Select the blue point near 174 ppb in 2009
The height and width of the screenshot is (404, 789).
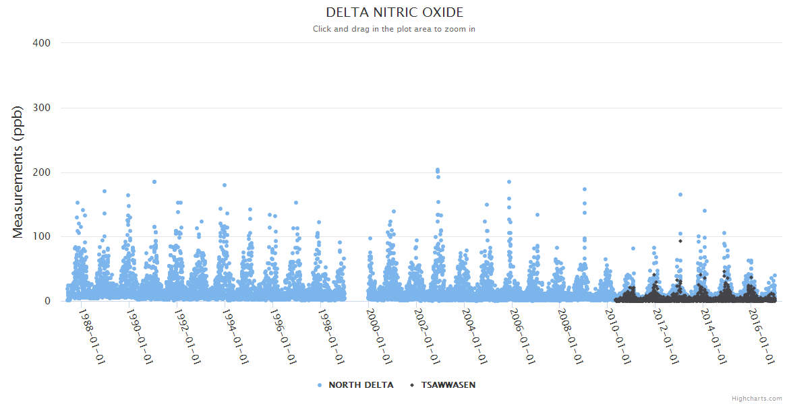585,189
